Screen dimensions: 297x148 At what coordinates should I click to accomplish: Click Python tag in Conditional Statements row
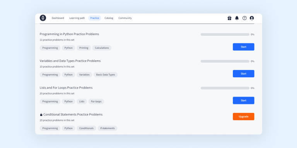[x=68, y=128]
